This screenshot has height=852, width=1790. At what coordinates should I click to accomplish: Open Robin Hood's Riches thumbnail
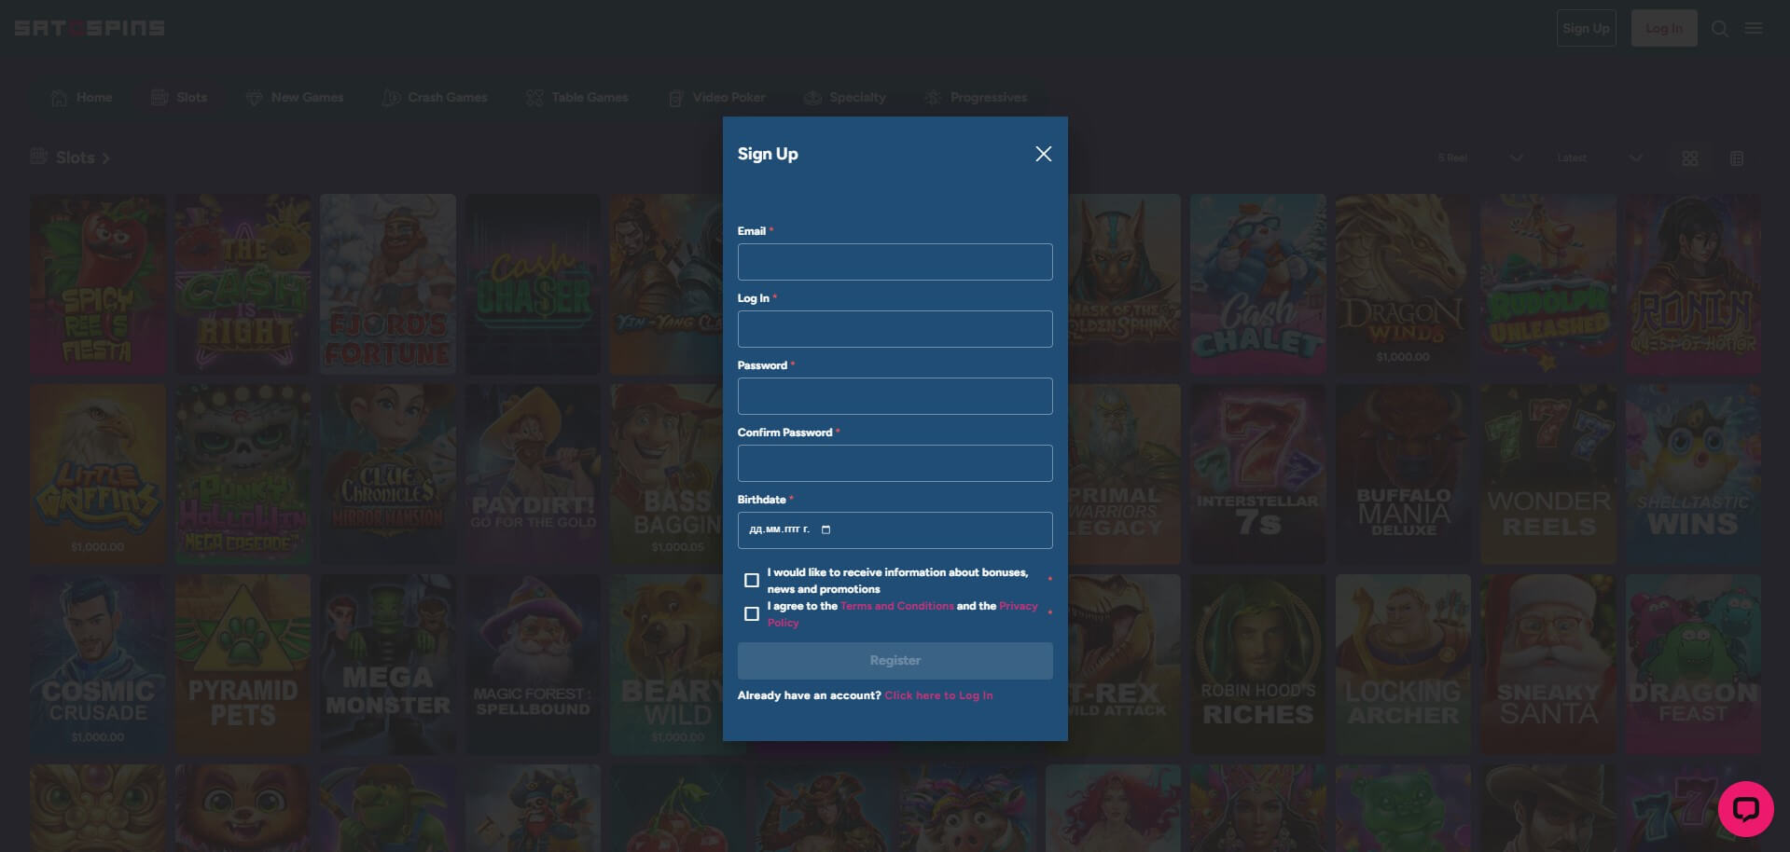(x=1257, y=665)
